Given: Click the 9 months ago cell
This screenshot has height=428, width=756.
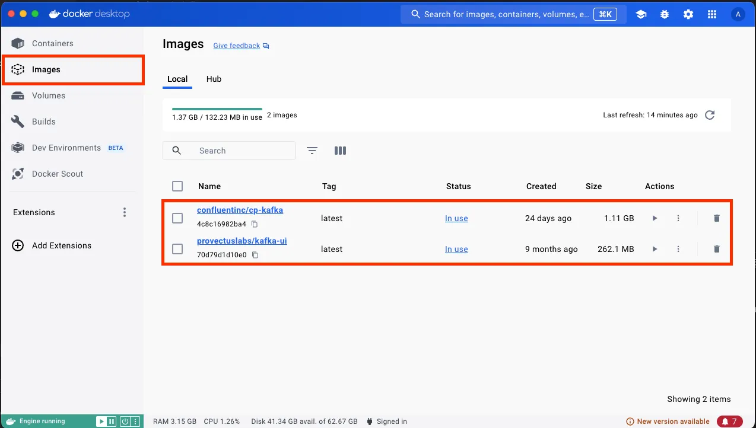Looking at the screenshot, I should pos(551,249).
